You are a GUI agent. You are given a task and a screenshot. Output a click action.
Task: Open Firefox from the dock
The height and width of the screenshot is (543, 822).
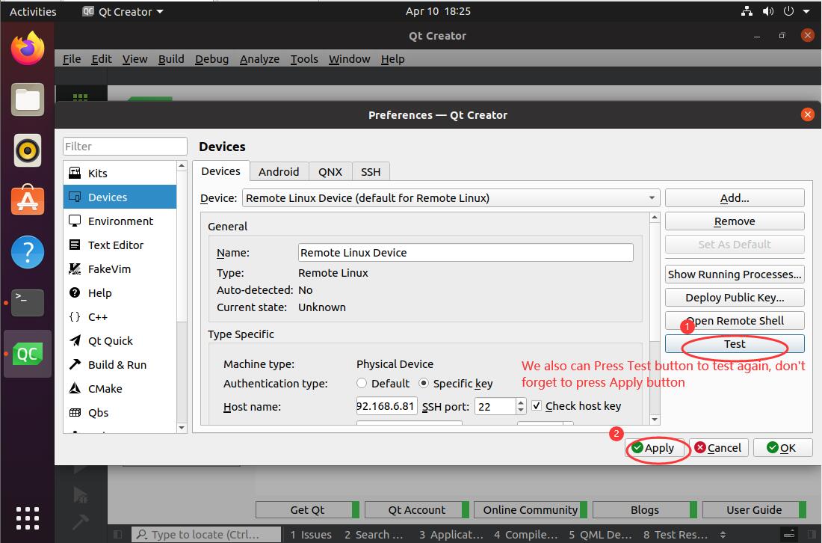click(x=27, y=49)
